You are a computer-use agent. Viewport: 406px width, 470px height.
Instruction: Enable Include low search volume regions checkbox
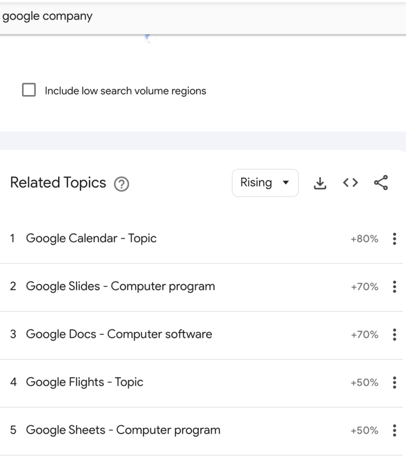point(29,90)
